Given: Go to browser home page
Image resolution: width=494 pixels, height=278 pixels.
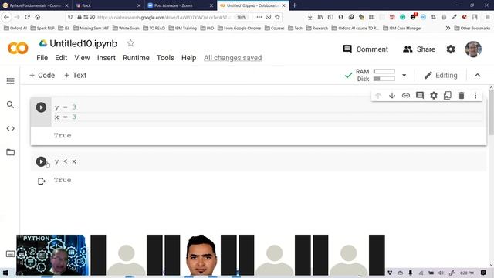Looking at the screenshot, I should coord(38,17).
